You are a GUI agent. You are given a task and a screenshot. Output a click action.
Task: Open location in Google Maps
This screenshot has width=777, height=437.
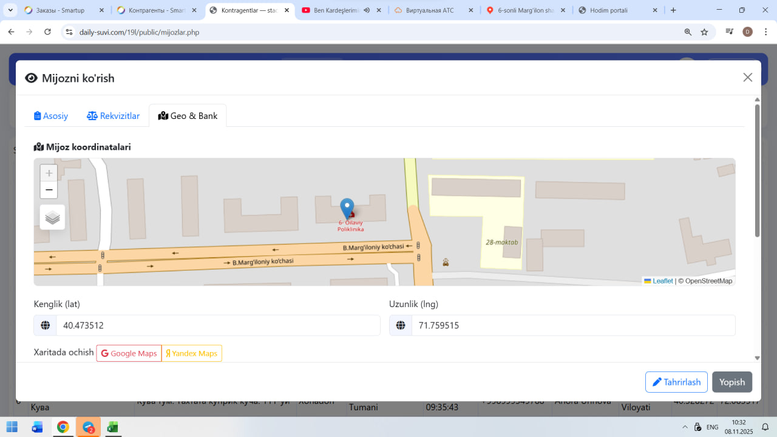(x=129, y=353)
